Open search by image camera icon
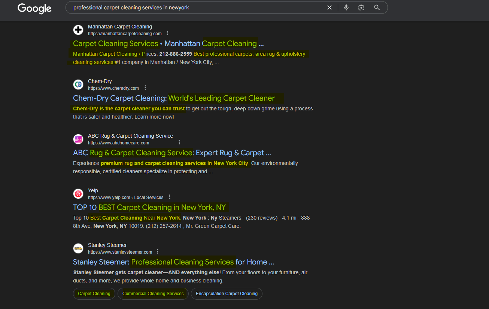Screen dimensions: 489x309 [x=361, y=7]
